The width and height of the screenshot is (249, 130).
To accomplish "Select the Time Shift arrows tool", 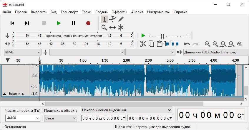I will pos(112,28).
